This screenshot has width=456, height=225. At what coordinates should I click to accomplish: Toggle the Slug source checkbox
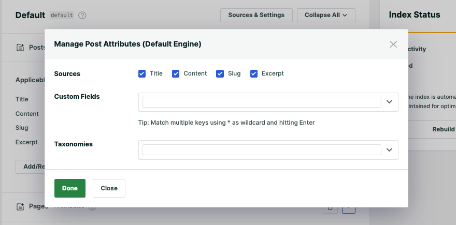[x=220, y=74]
